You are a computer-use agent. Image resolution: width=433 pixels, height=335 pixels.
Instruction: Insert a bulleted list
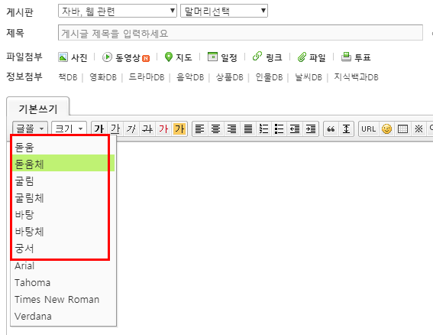coord(280,129)
